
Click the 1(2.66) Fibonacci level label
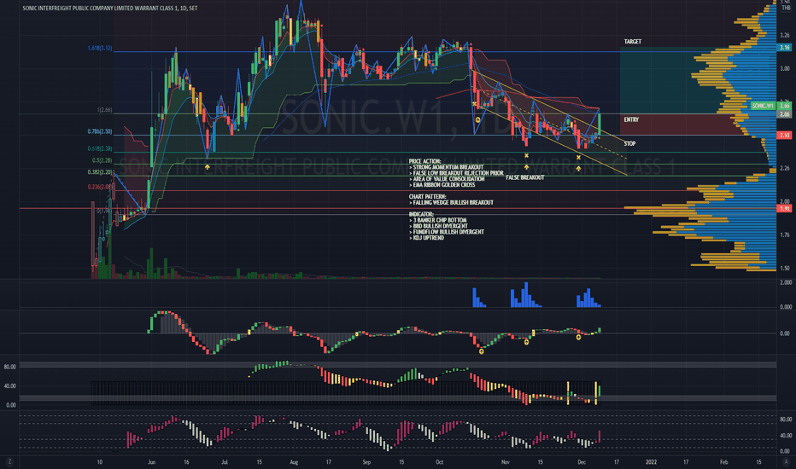104,110
